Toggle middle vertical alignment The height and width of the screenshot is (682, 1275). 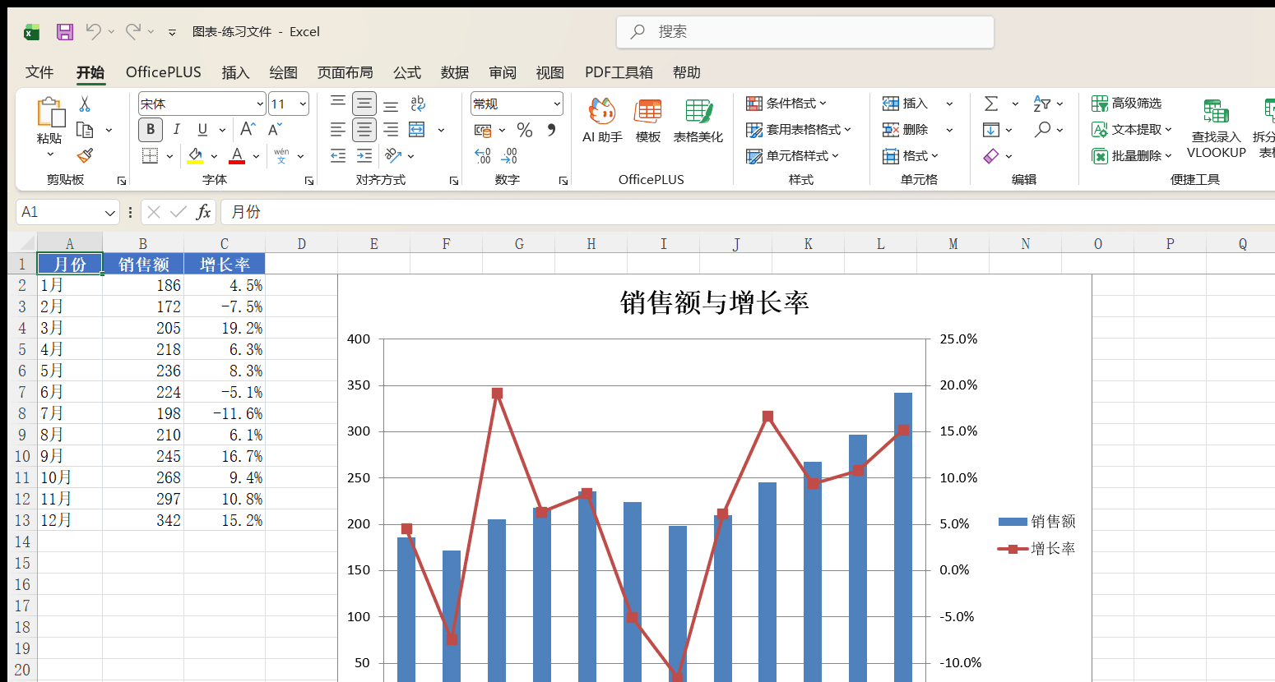click(x=364, y=104)
